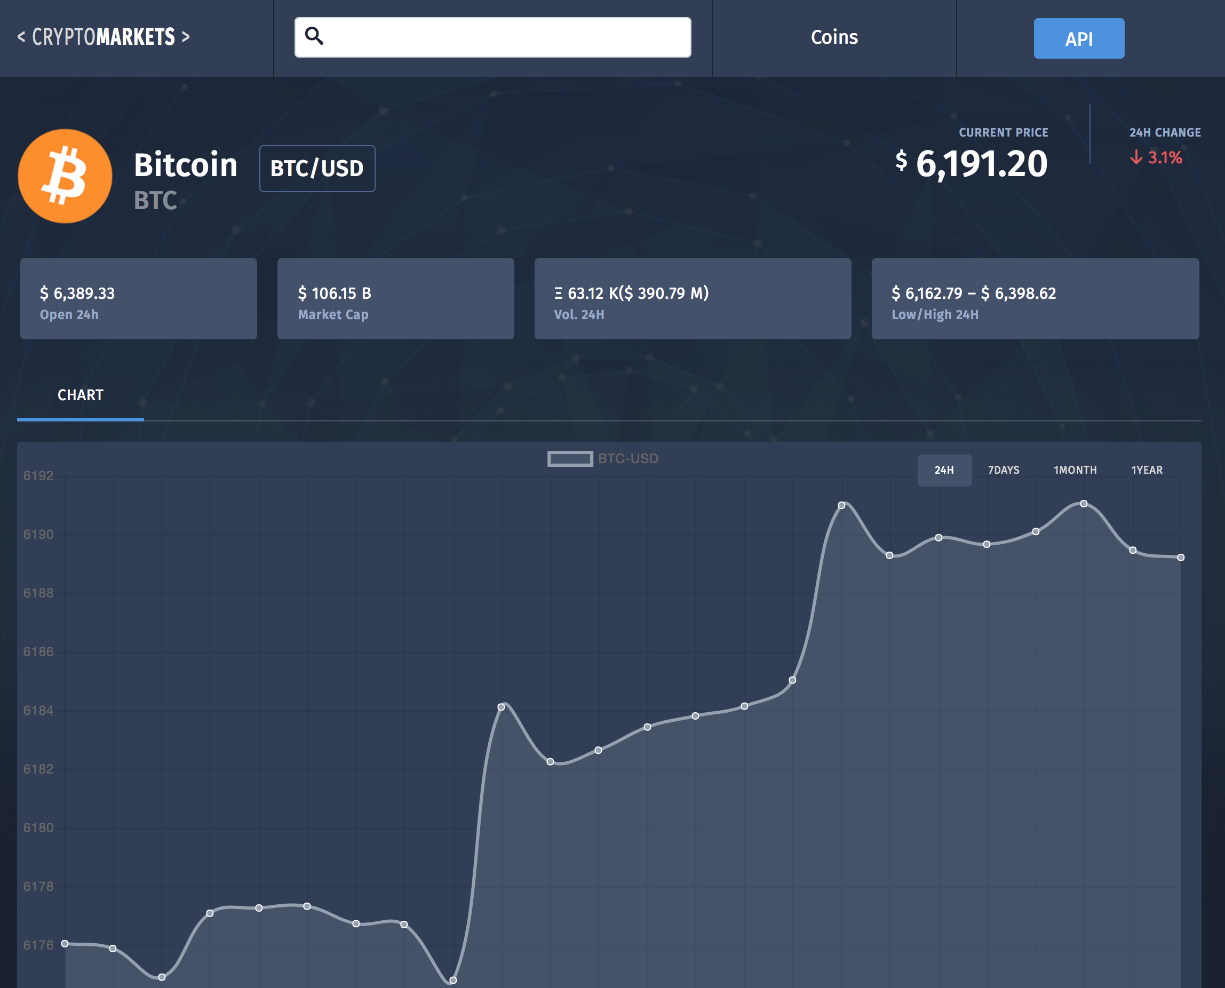Click the last data point on chart
The width and height of the screenshot is (1225, 988).
tap(1181, 557)
